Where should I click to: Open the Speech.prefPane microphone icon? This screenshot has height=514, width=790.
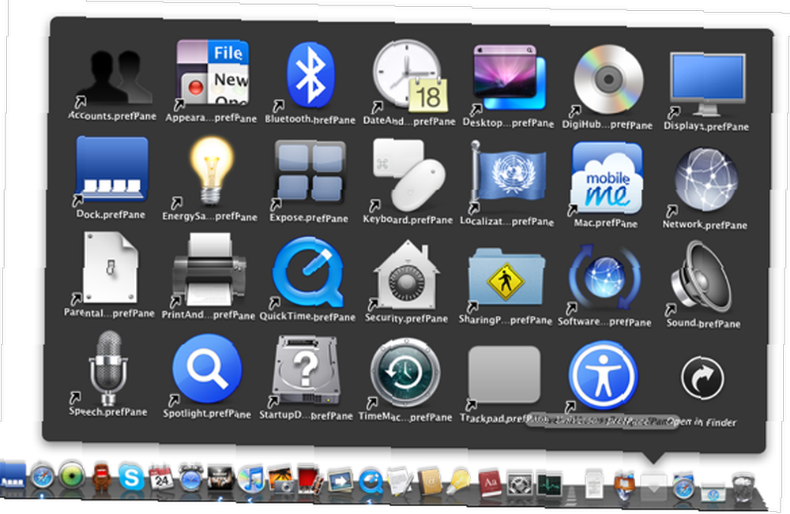pyautogui.click(x=107, y=368)
